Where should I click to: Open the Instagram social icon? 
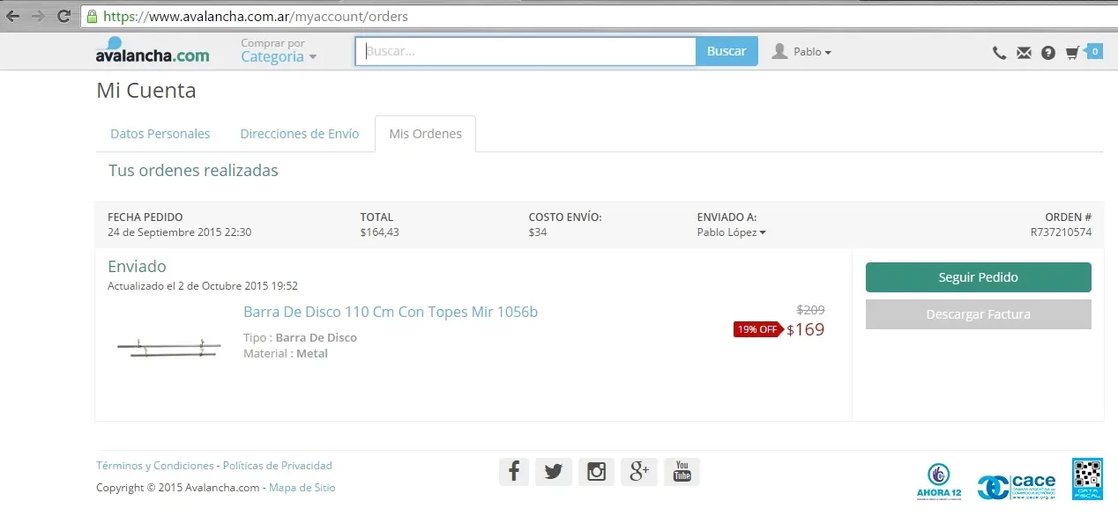pos(596,472)
